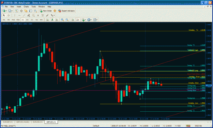213x128 pixels.
Task: Open the Navigator panel icon
Action: coord(26,11)
